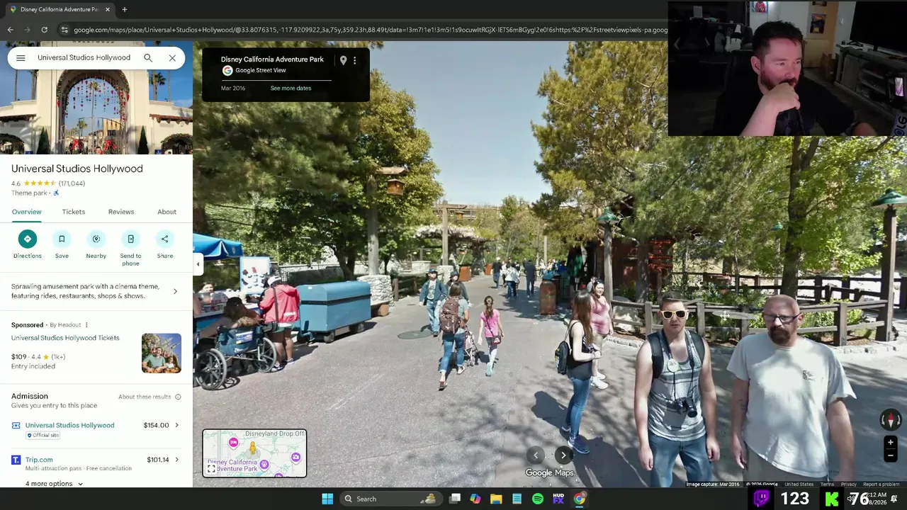Open Spotify from the taskbar
This screenshot has height=510, width=907.
pos(538,499)
